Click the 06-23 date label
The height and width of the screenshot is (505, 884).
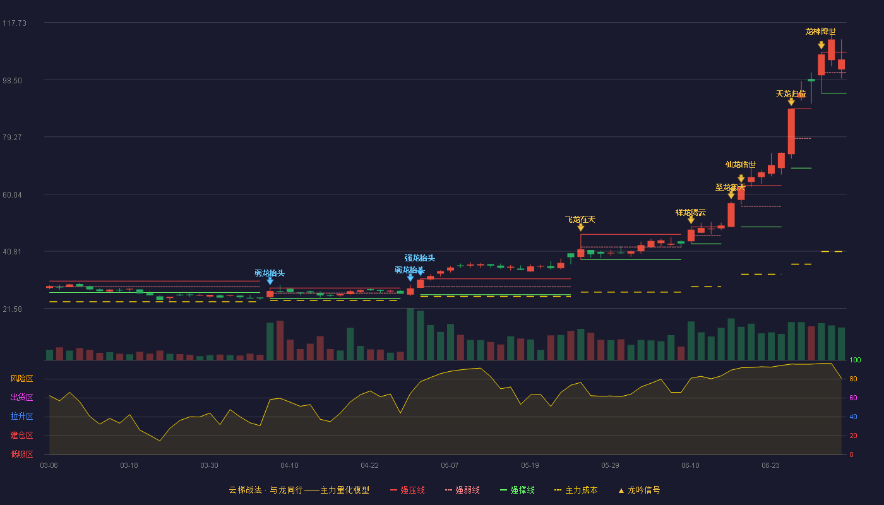point(770,465)
